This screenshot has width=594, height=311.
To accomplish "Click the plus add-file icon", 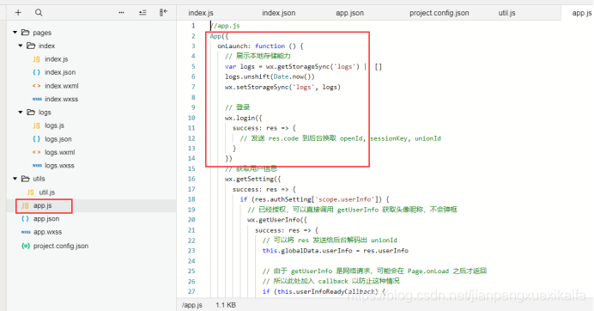I will point(18,13).
